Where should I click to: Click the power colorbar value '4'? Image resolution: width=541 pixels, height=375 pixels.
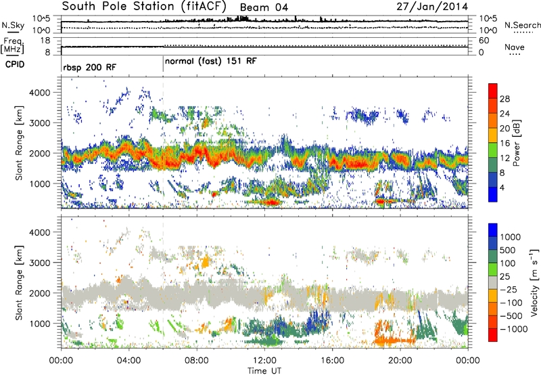[502, 187]
